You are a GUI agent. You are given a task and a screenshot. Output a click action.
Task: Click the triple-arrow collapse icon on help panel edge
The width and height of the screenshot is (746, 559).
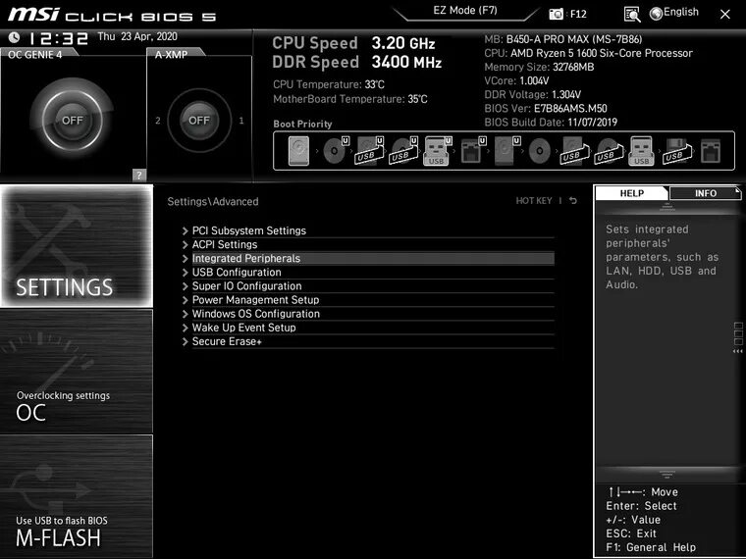(738, 351)
